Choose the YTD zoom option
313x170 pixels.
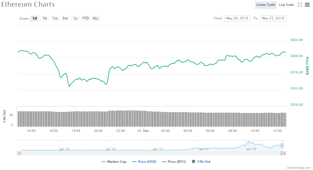86,18
